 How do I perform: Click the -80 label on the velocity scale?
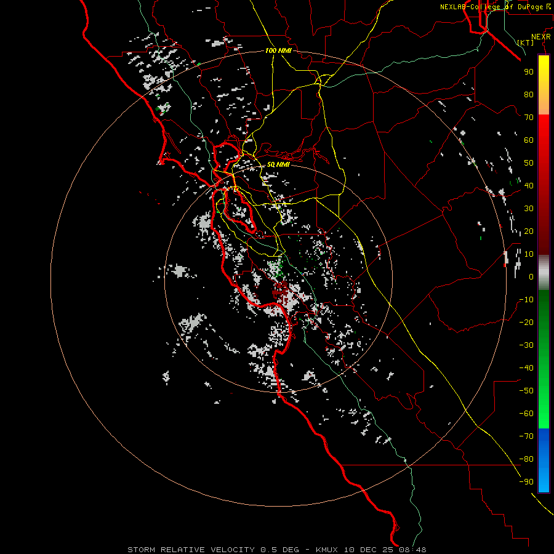click(x=526, y=459)
